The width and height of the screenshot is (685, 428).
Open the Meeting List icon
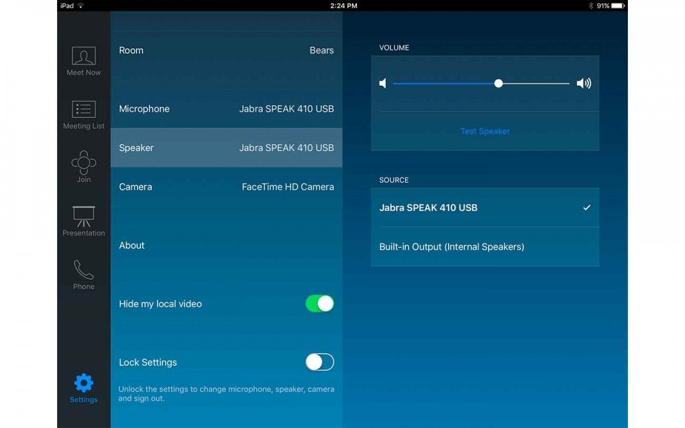[83, 109]
